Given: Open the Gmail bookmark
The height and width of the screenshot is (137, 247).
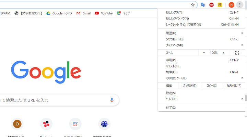Looking at the screenshot, I should 83,13.
